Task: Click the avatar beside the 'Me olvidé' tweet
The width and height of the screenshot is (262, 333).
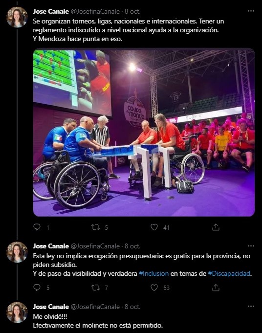Action: pyautogui.click(x=17, y=312)
